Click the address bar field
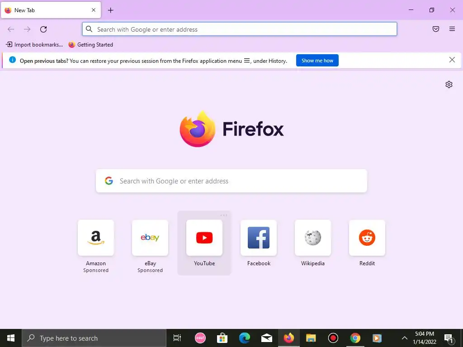The image size is (463, 347). point(240,29)
